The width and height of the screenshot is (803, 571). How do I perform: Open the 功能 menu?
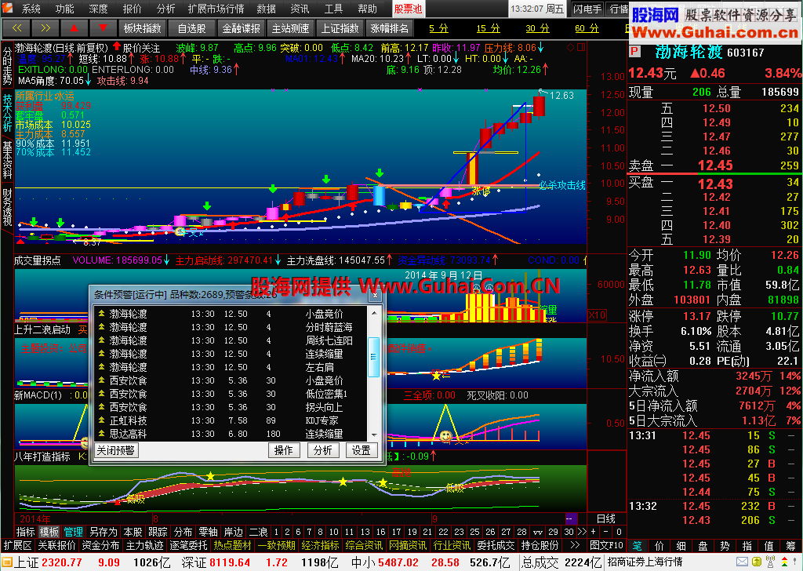coord(65,9)
